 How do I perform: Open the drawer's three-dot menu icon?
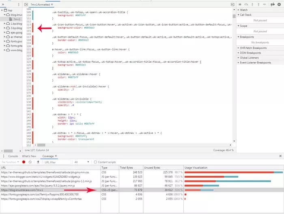pos(4,156)
